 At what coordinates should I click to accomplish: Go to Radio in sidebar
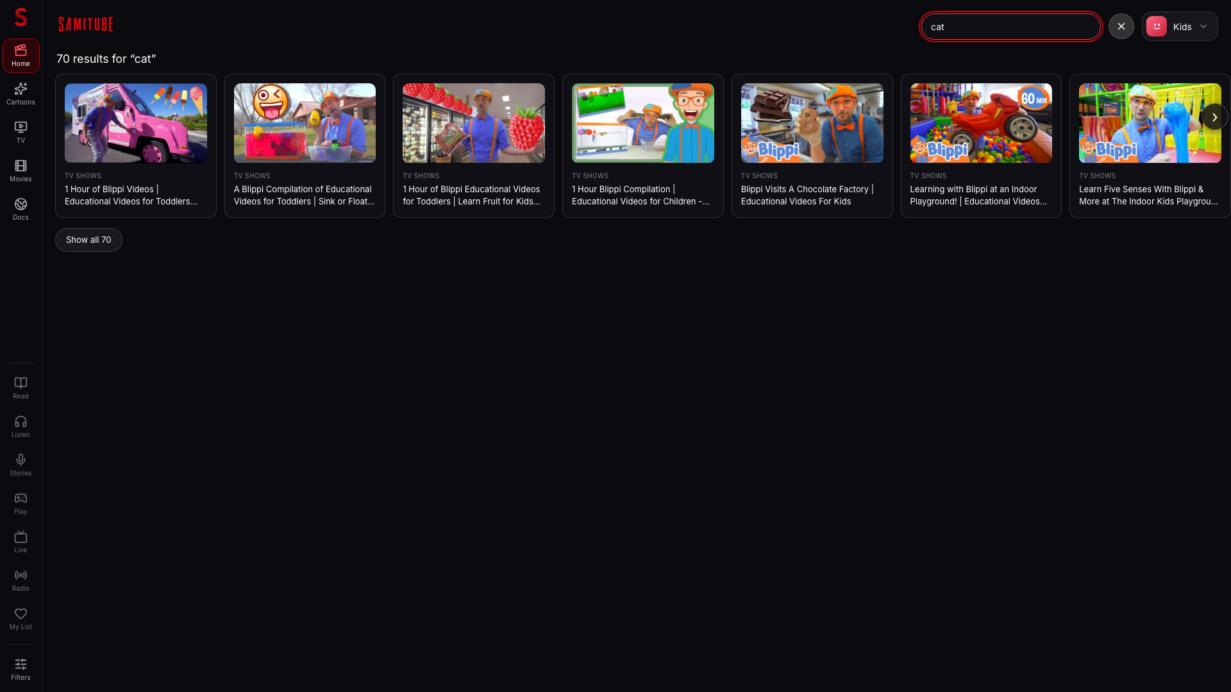(x=21, y=581)
